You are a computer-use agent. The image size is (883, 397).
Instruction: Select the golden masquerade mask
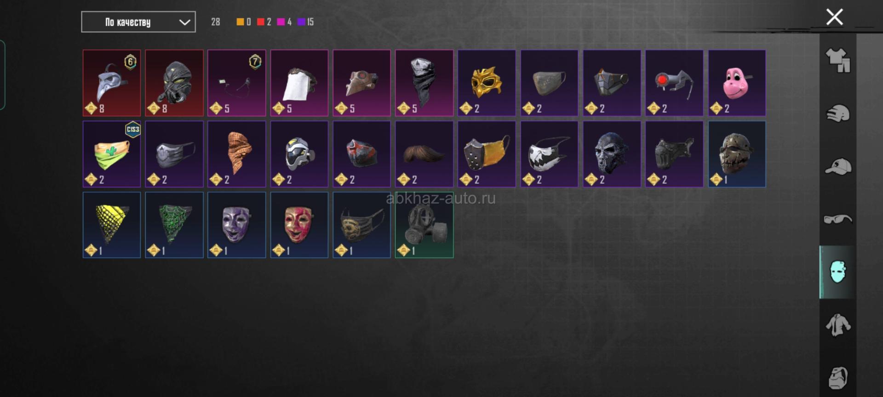click(x=487, y=83)
